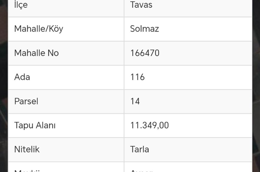The height and width of the screenshot is (172, 260).
Task: Select the Parsel value 14
Action: [x=135, y=101]
